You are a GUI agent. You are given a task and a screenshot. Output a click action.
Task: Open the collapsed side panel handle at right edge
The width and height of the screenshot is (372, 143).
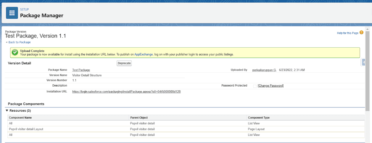[x=364, y=62]
